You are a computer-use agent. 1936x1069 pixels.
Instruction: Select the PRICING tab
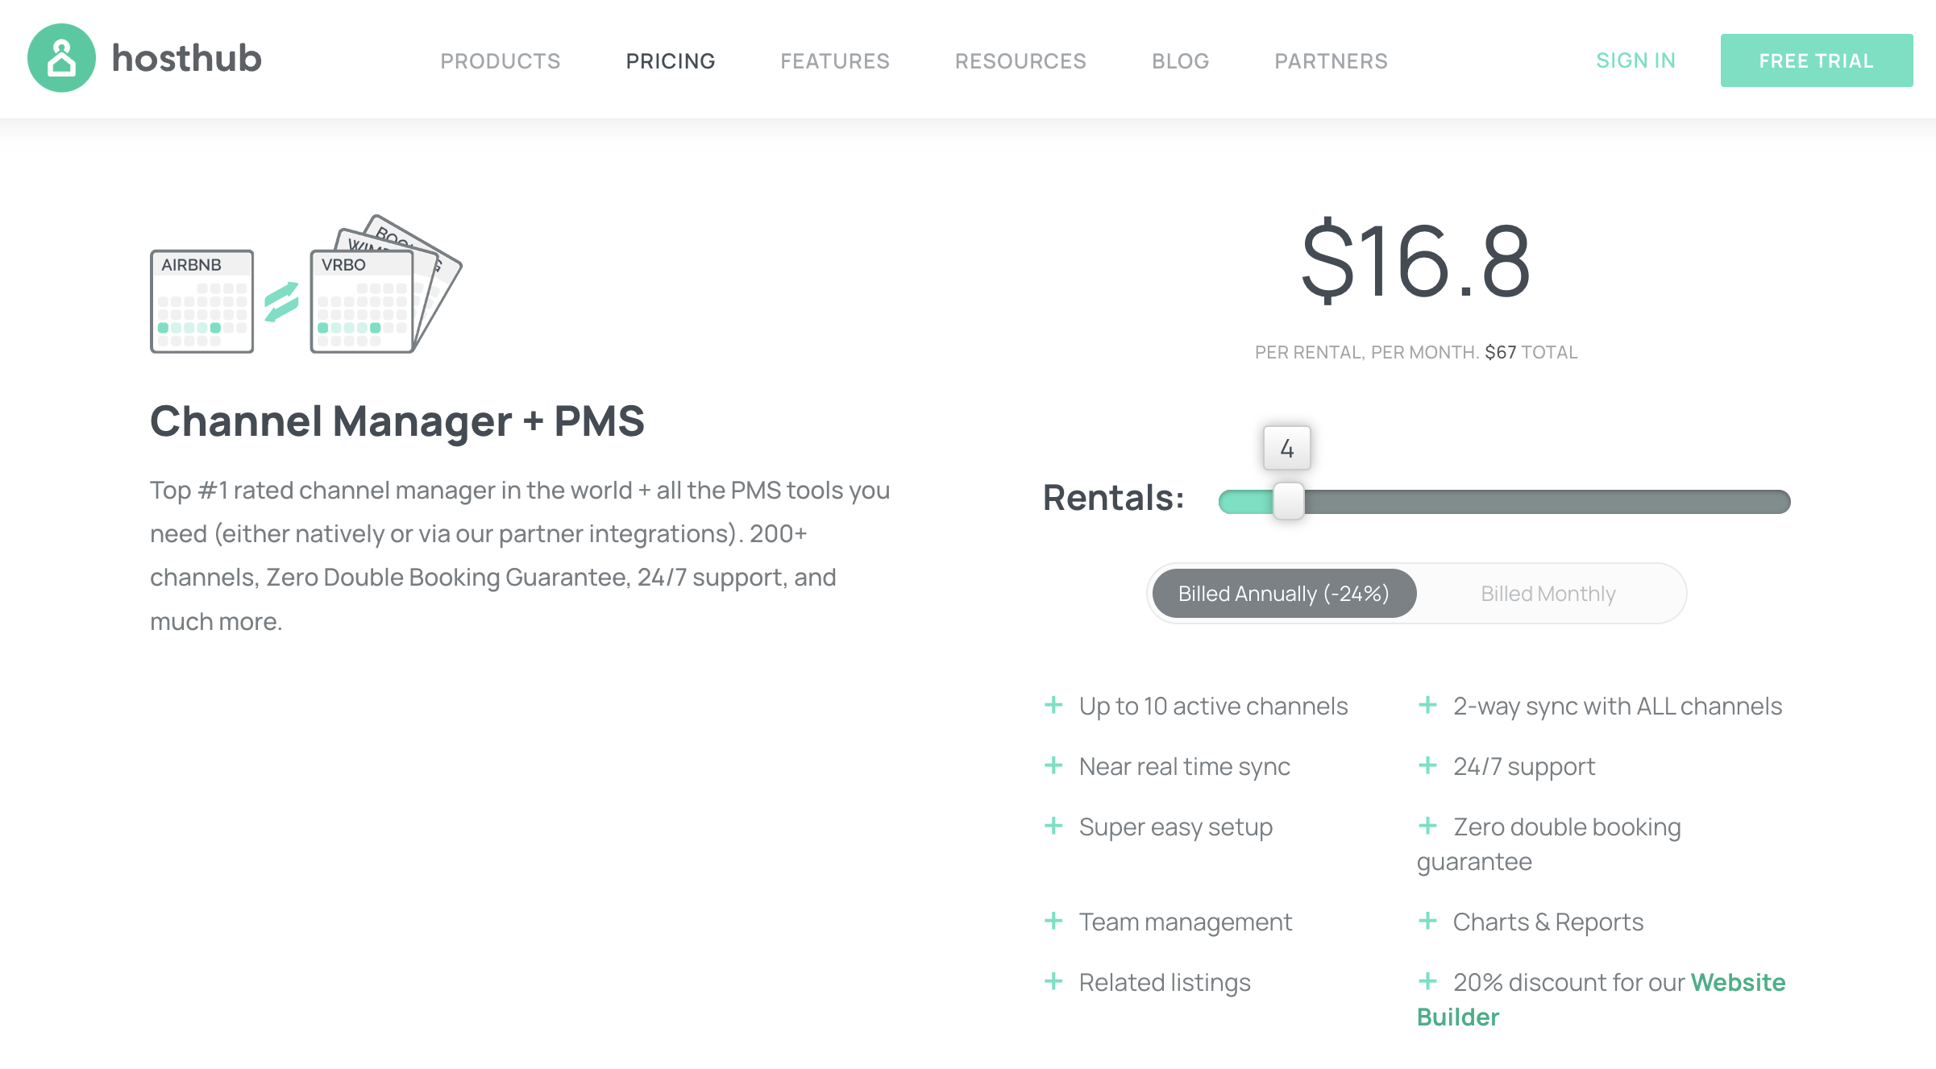(670, 60)
